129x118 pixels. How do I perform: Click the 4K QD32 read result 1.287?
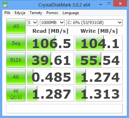coord(50,94)
